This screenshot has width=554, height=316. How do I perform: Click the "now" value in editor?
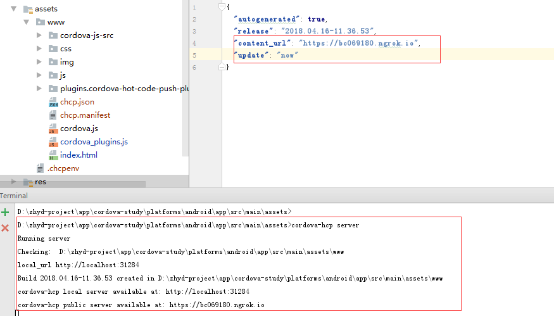click(x=287, y=55)
